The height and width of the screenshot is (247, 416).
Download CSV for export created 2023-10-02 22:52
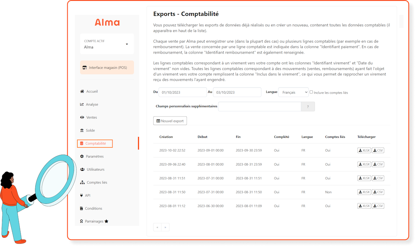pos(378,150)
